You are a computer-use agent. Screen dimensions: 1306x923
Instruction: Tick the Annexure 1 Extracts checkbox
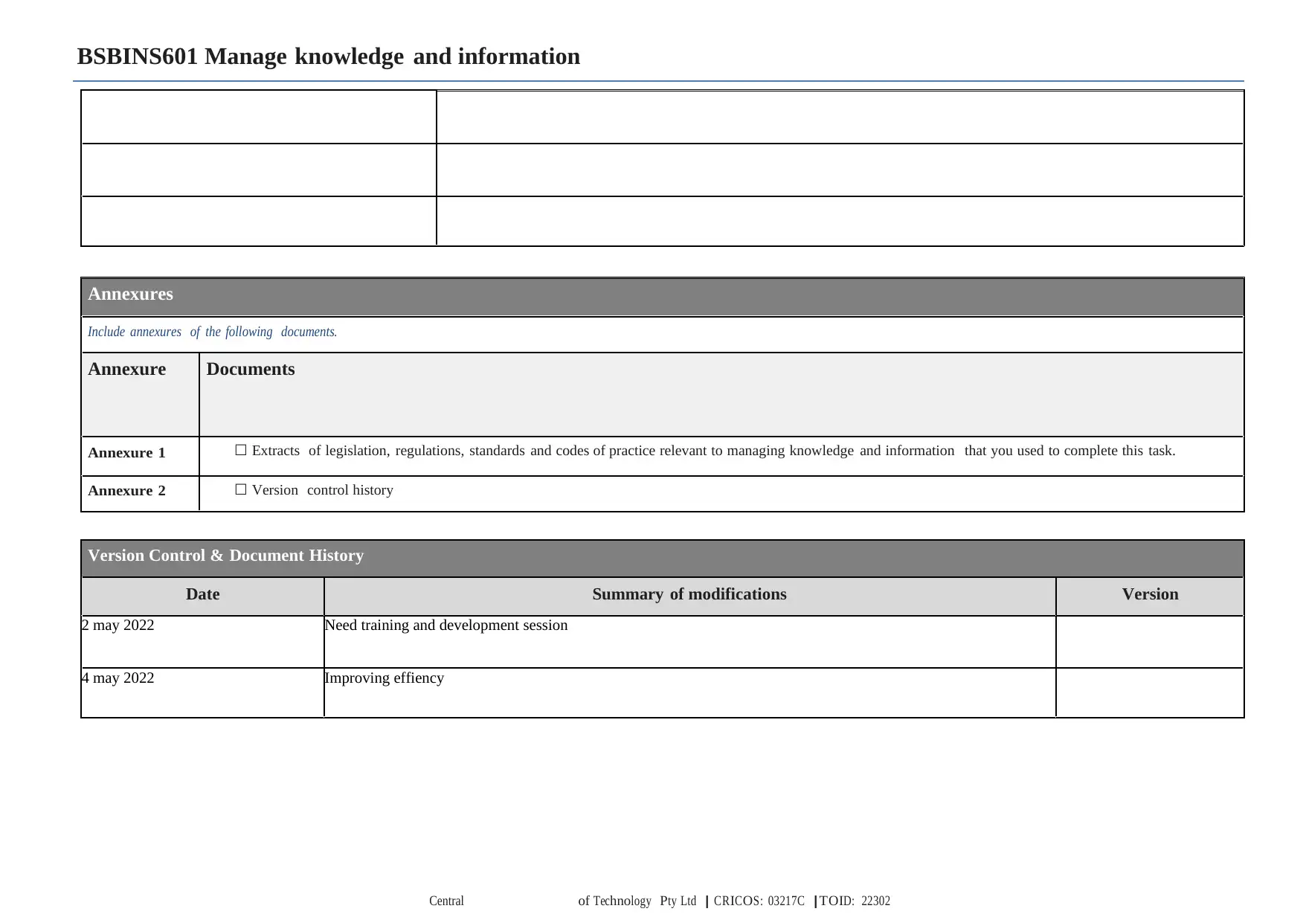click(x=241, y=450)
